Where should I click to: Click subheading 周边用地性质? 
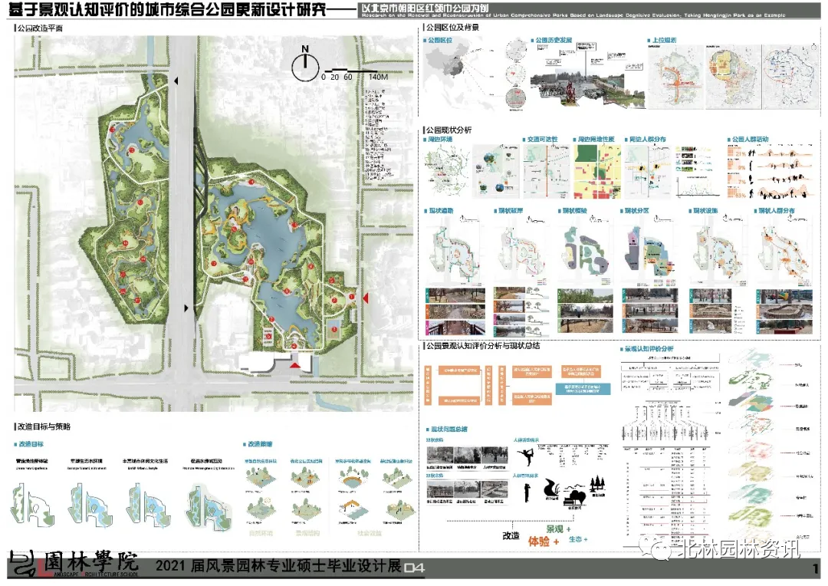596,140
